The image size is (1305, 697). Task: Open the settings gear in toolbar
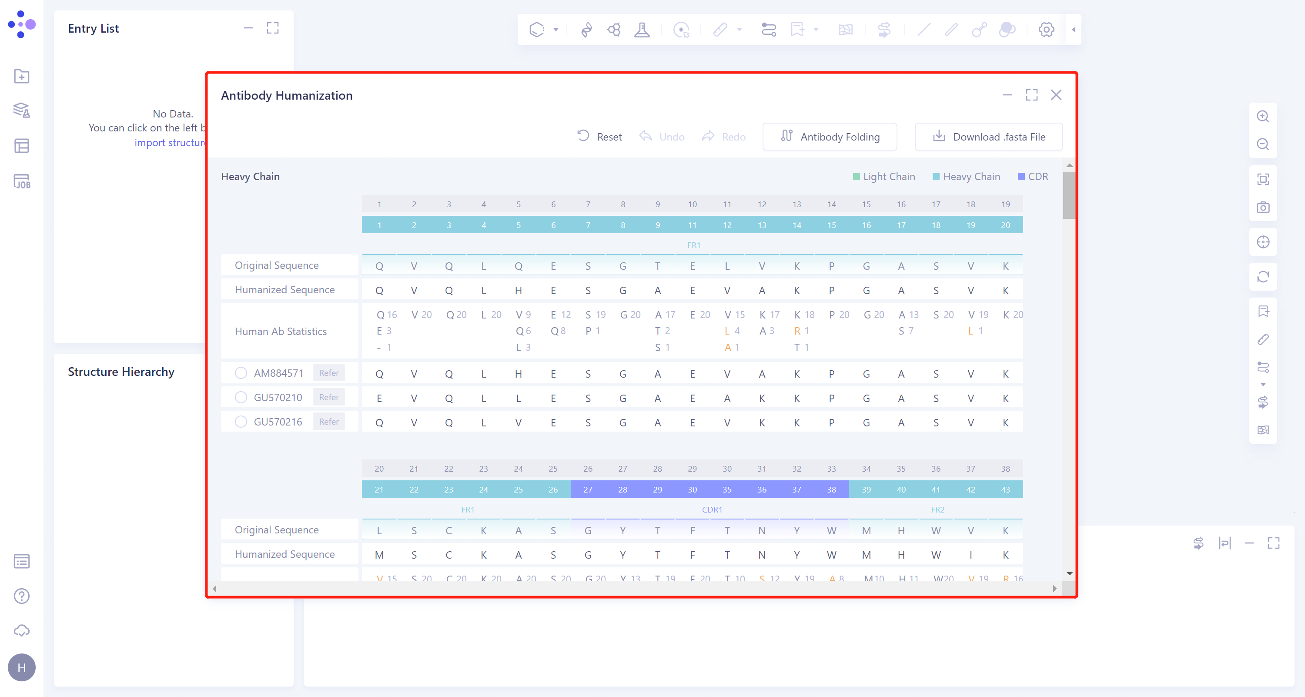[x=1046, y=30]
